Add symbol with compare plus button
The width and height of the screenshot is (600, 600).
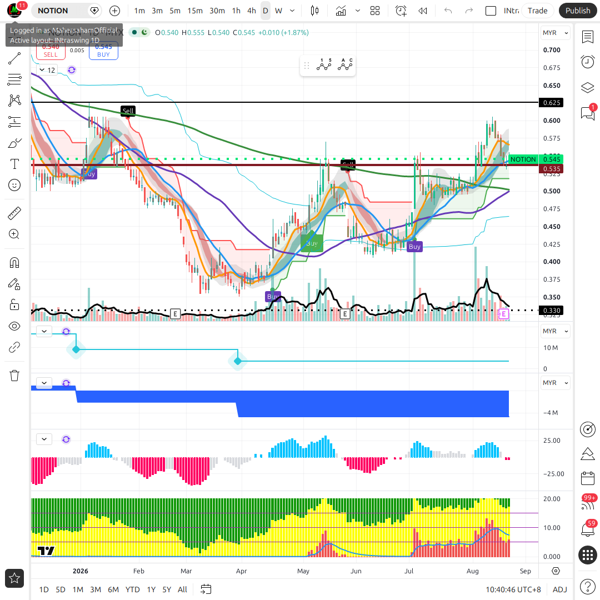coord(115,11)
